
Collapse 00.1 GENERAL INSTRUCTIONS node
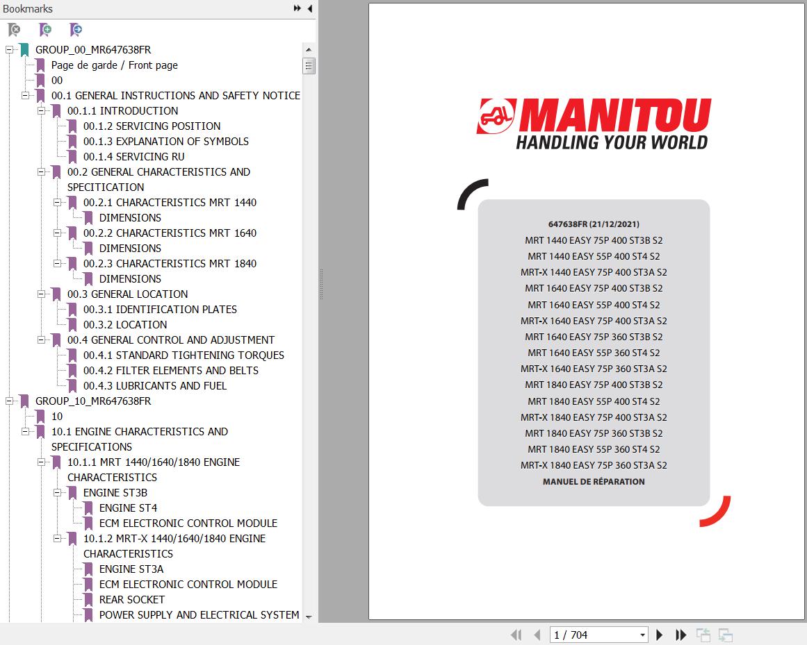coord(25,96)
